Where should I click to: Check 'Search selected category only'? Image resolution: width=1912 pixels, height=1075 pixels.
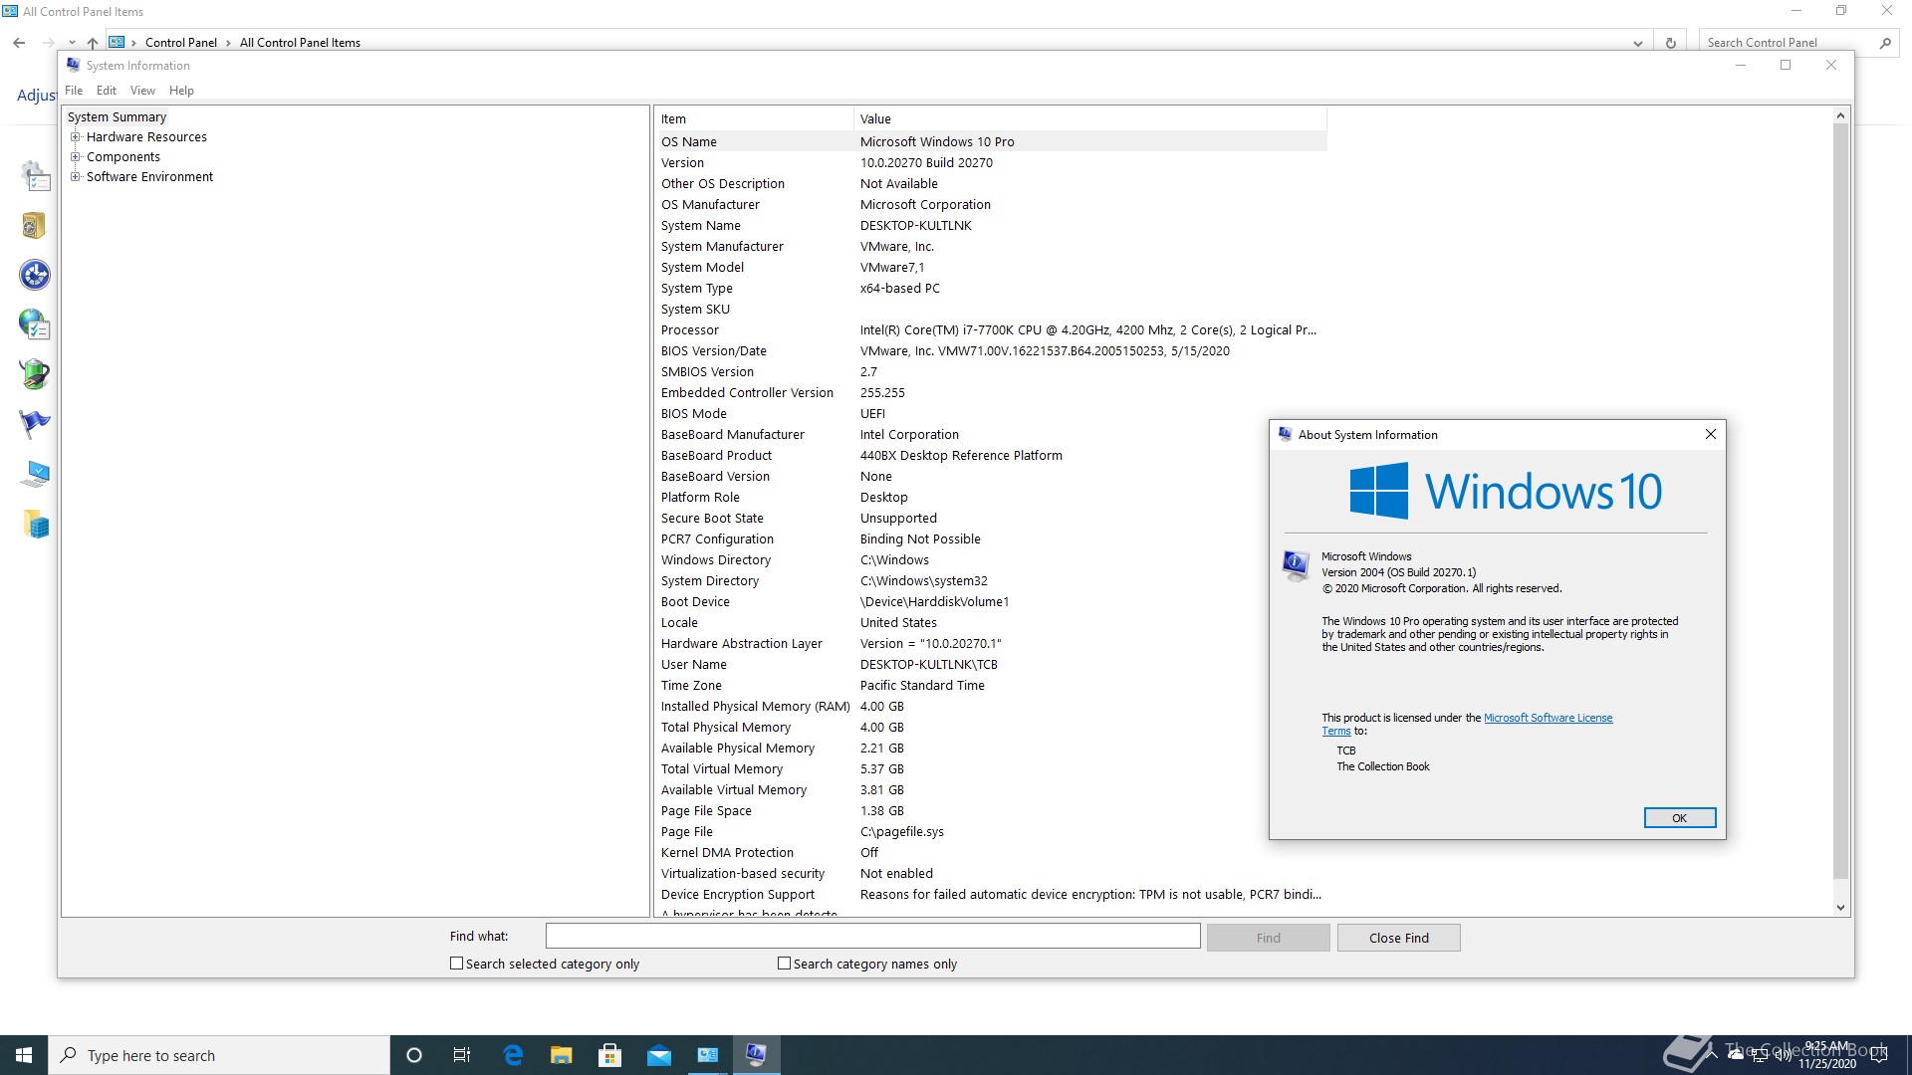(456, 964)
